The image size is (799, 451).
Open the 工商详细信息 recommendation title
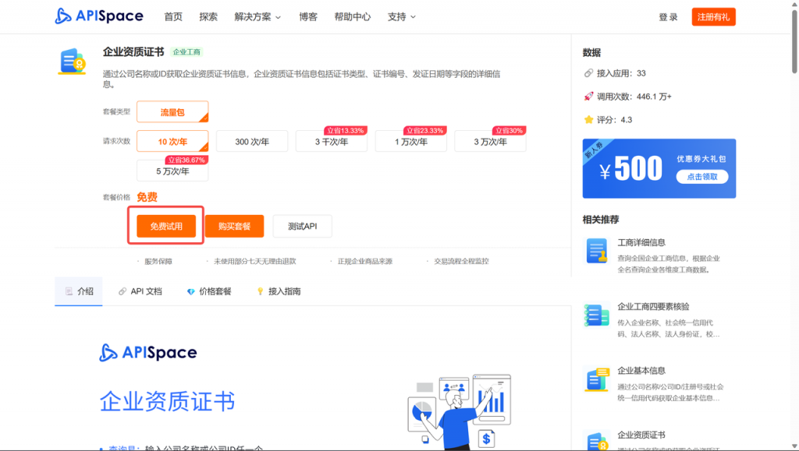pos(641,242)
